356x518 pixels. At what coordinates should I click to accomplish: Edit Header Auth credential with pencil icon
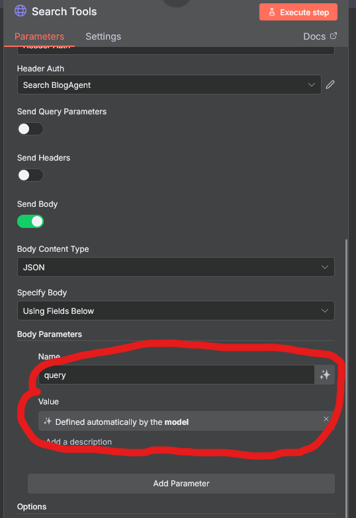[x=330, y=85]
